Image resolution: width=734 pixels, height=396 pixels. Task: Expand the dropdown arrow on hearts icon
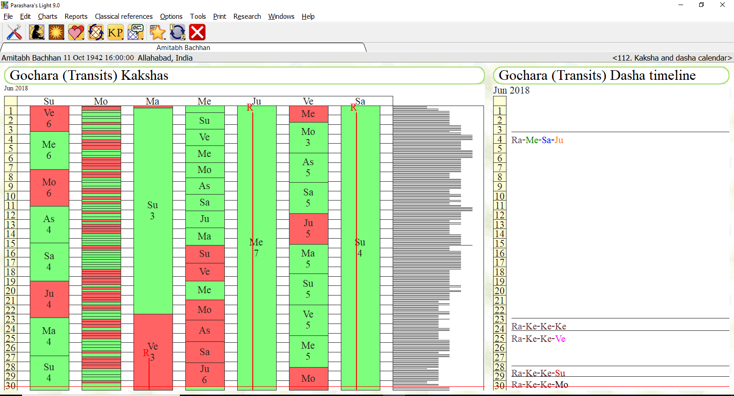[x=83, y=39]
